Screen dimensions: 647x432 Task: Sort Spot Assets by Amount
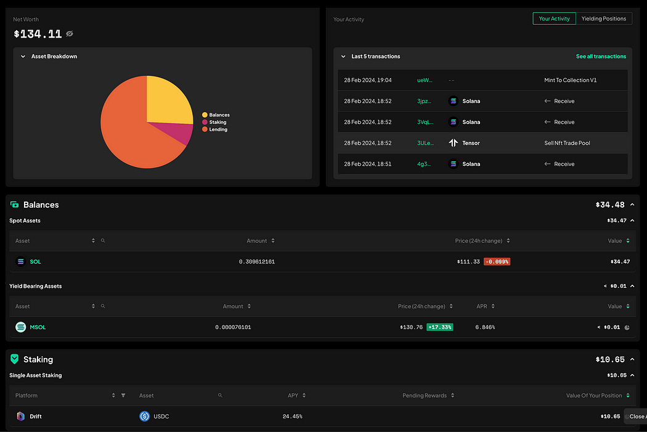coord(273,240)
